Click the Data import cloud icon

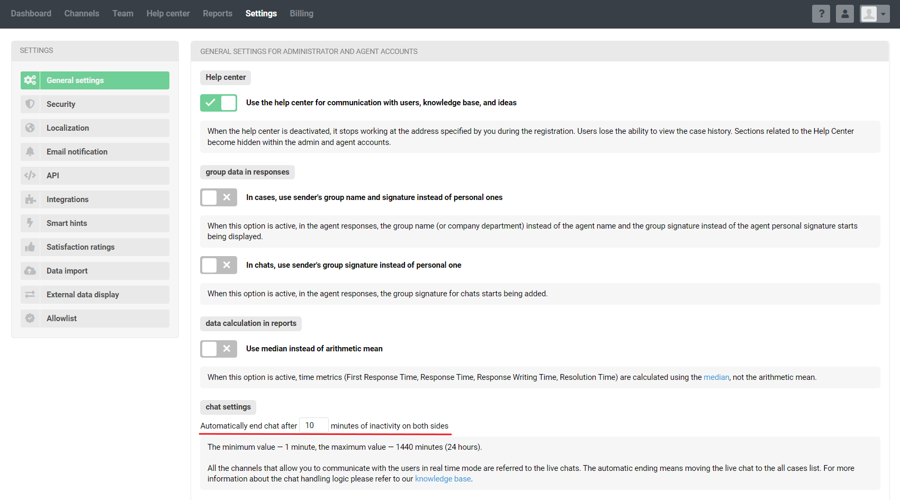(30, 271)
